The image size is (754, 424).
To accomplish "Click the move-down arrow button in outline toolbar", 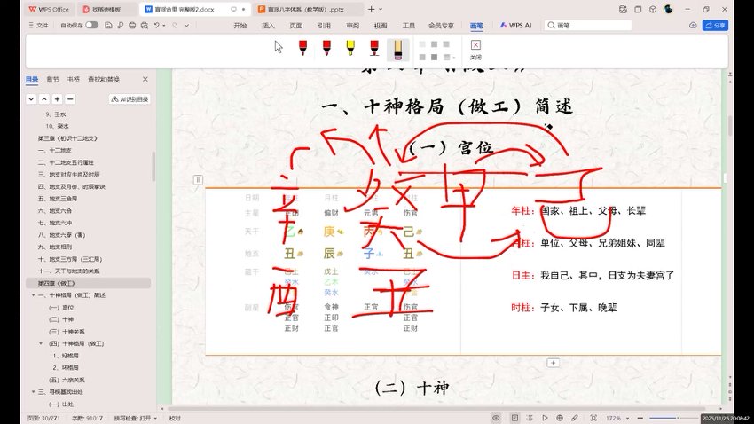I will (x=31, y=99).
